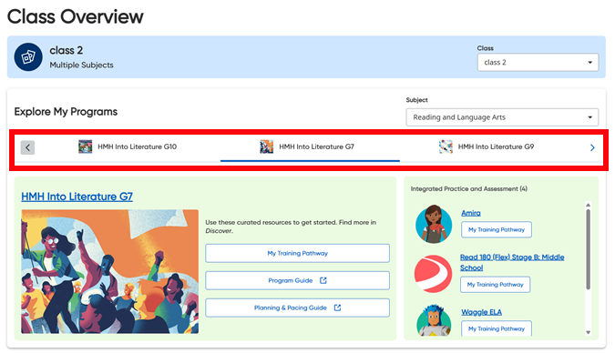Click the Waggle ELA character icon
Screen dimensions: 615x353
tap(434, 320)
